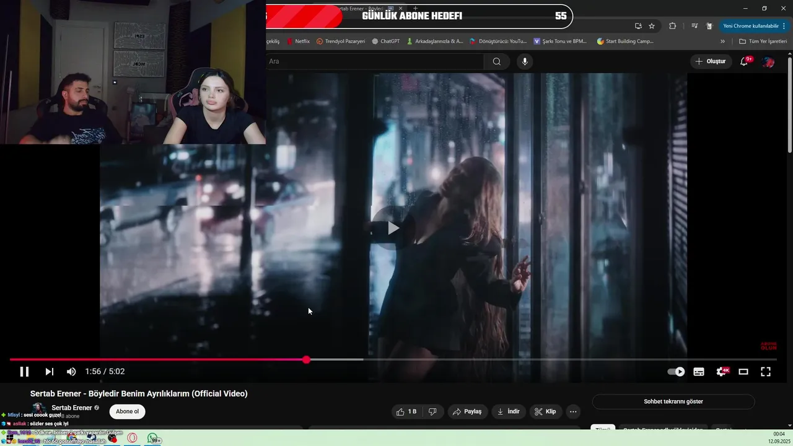The width and height of the screenshot is (793, 446).
Task: Dislike the video with the thumbs down
Action: coord(432,411)
